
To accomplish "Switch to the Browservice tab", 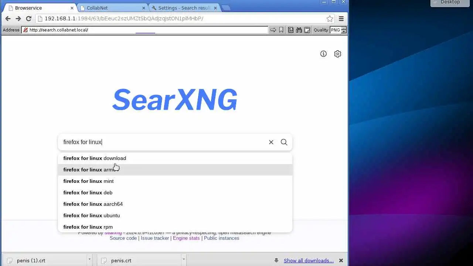I will coord(40,8).
